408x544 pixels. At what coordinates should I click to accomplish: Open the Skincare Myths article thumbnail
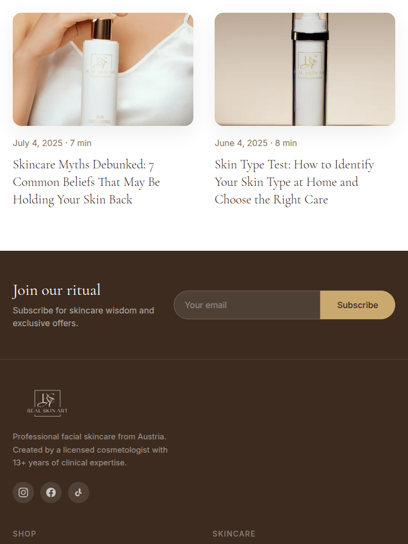coord(103,70)
